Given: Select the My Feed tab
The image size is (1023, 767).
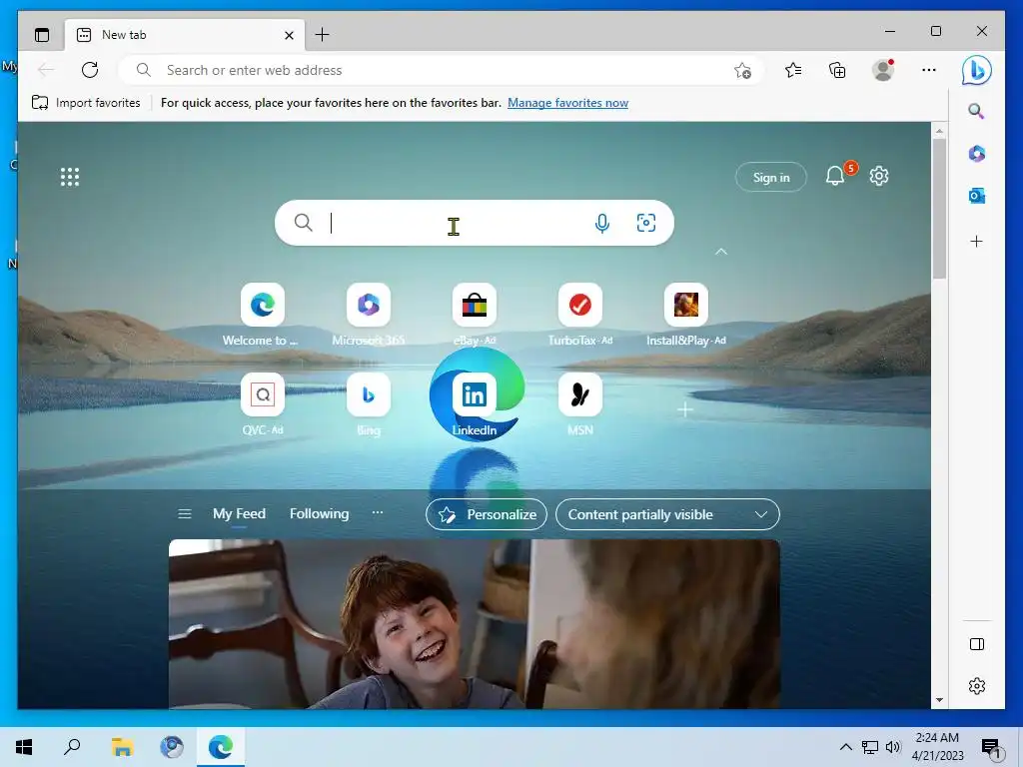Looking at the screenshot, I should 239,514.
